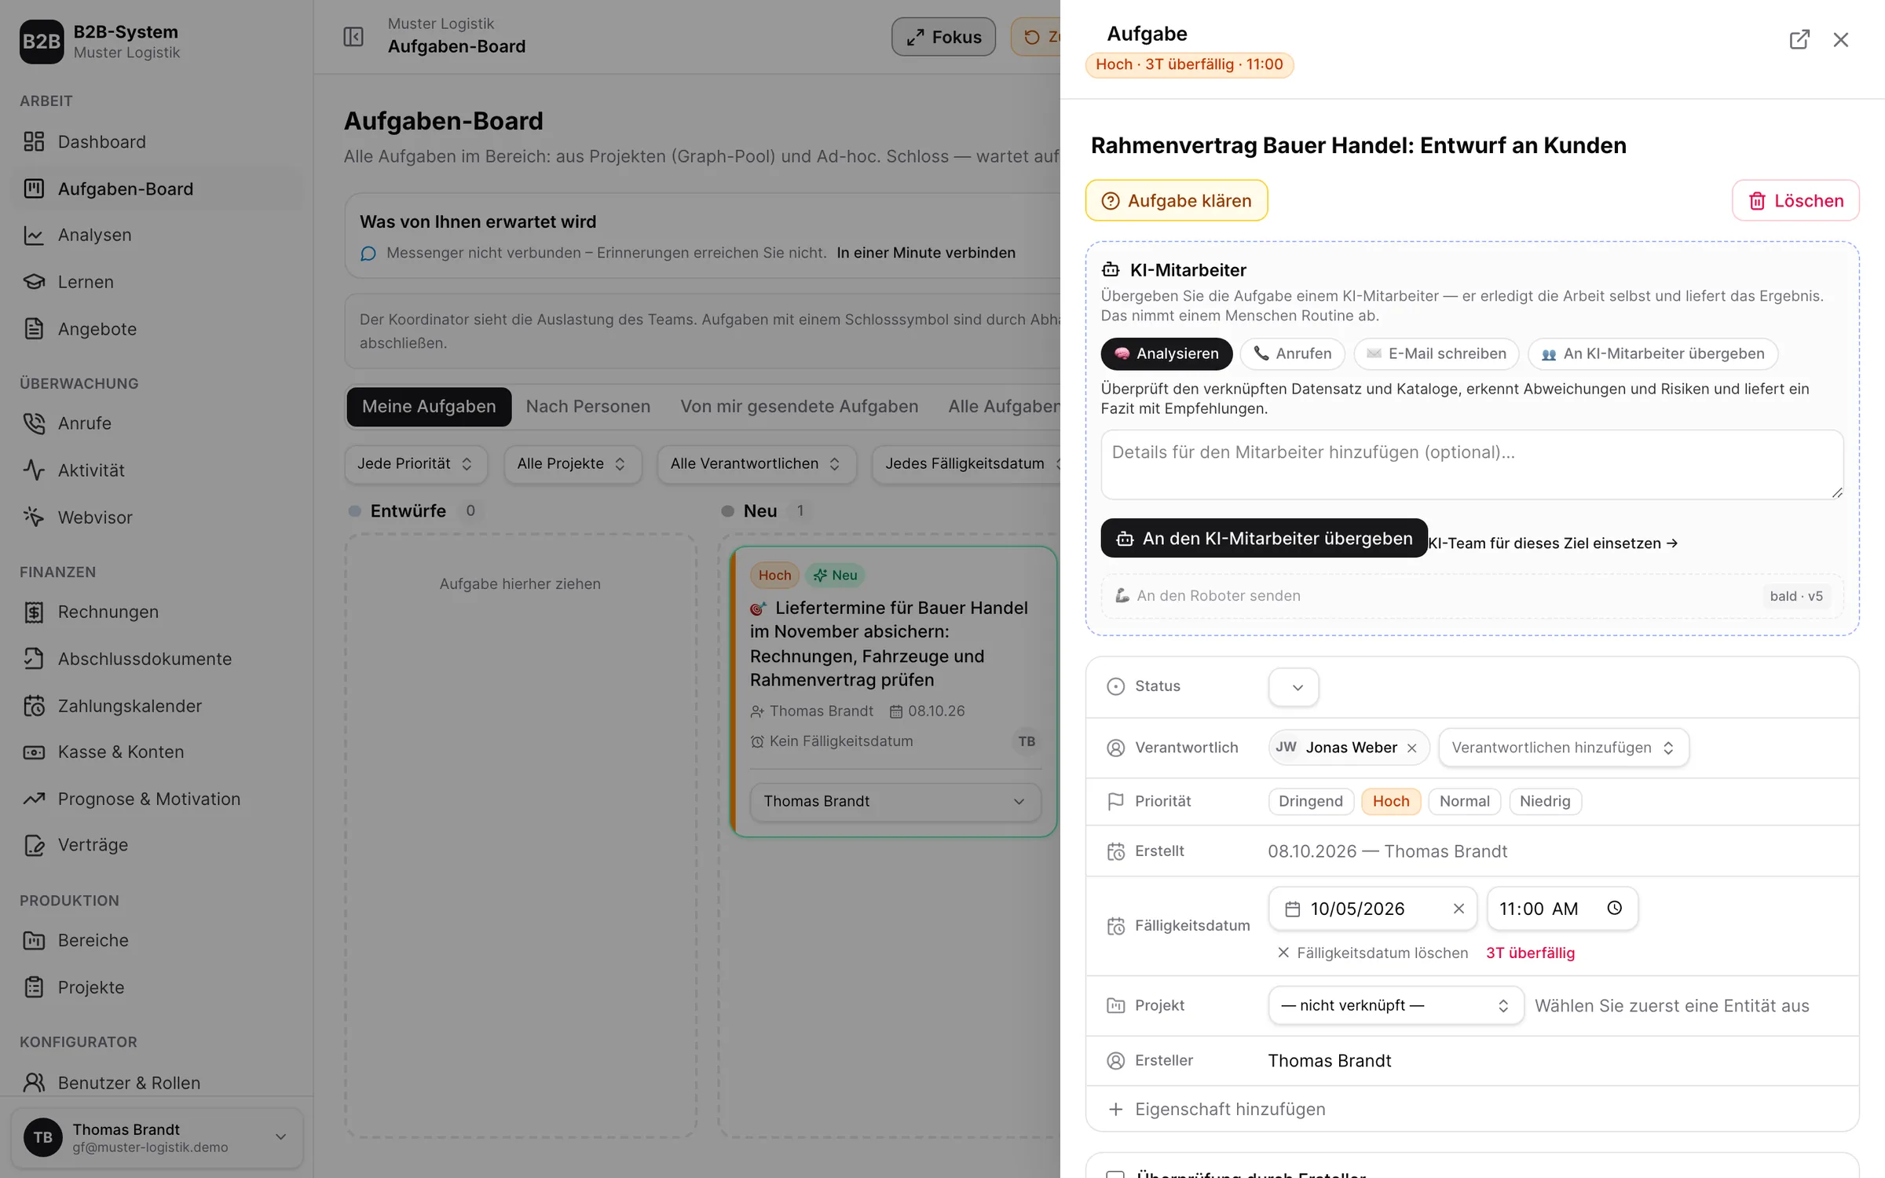Click the Zahlungskalender calendar icon
This screenshot has height=1178, width=1885.
[34, 705]
